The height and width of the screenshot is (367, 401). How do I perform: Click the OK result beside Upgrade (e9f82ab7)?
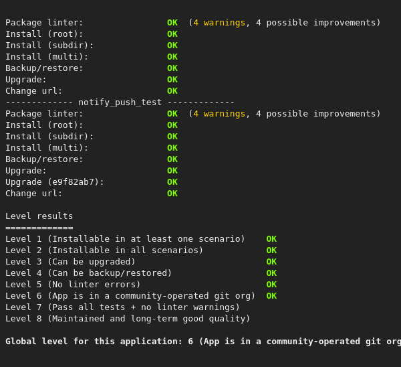(x=172, y=182)
